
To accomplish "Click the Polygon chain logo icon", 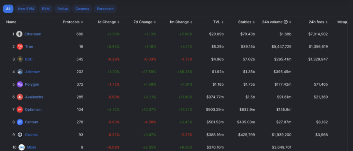I will click(x=20, y=84).
